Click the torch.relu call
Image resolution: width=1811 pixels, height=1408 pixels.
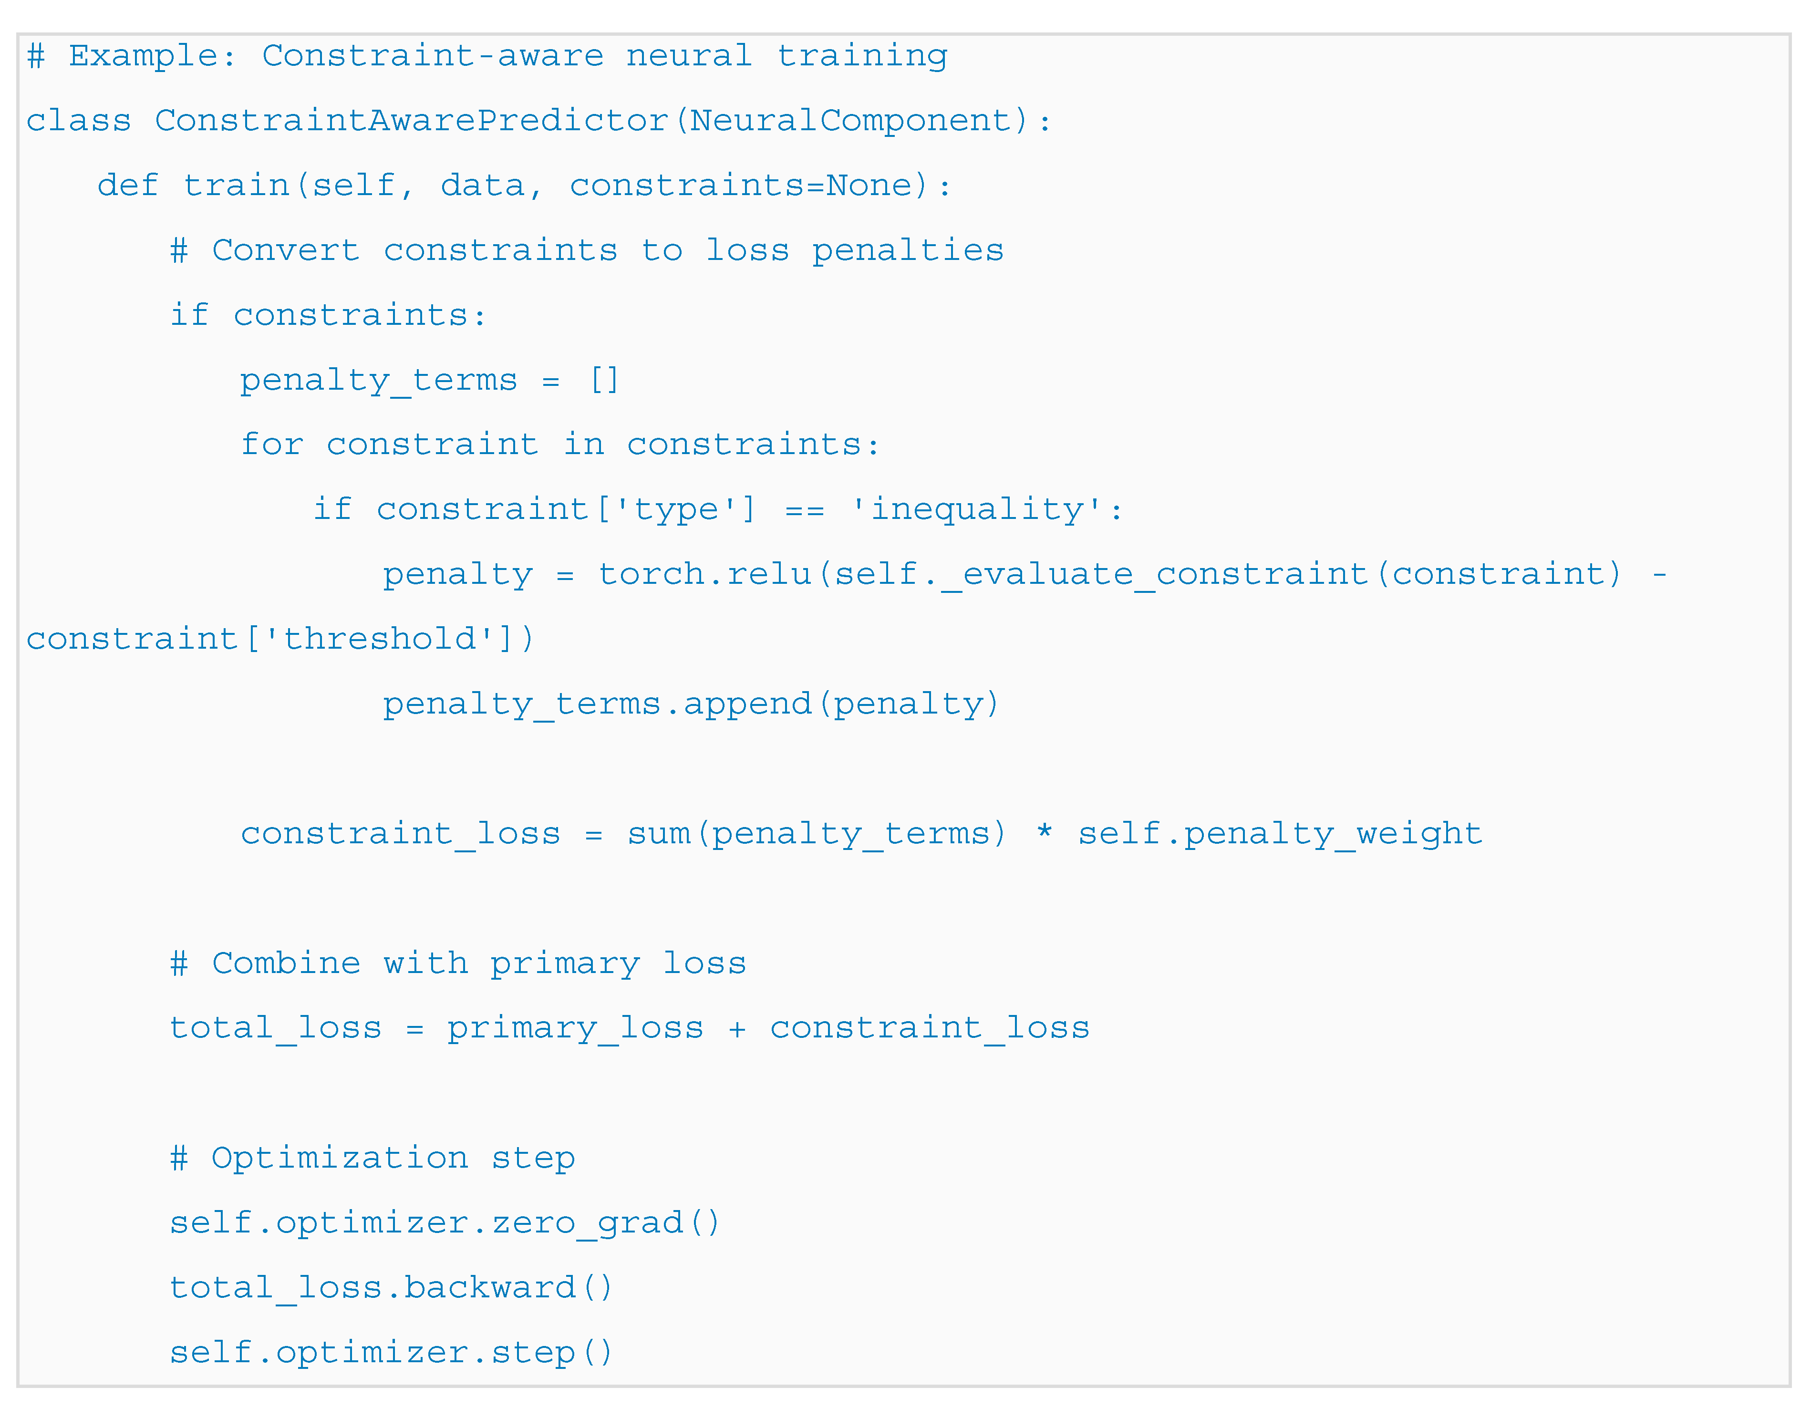(705, 575)
